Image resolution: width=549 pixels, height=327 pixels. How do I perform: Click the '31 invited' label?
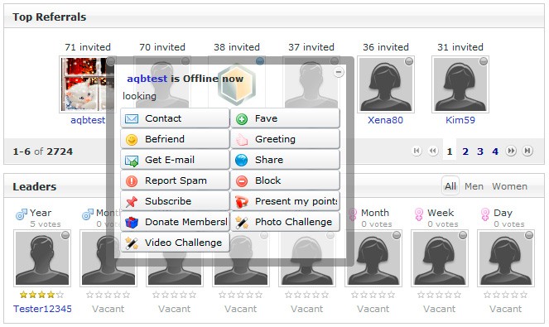click(460, 47)
